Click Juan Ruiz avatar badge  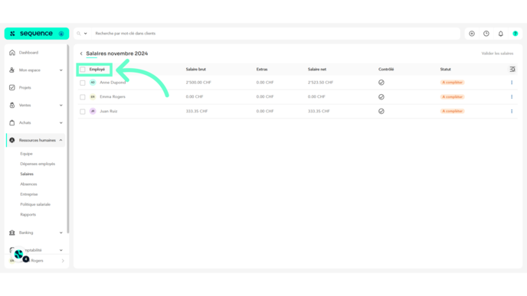(93, 111)
